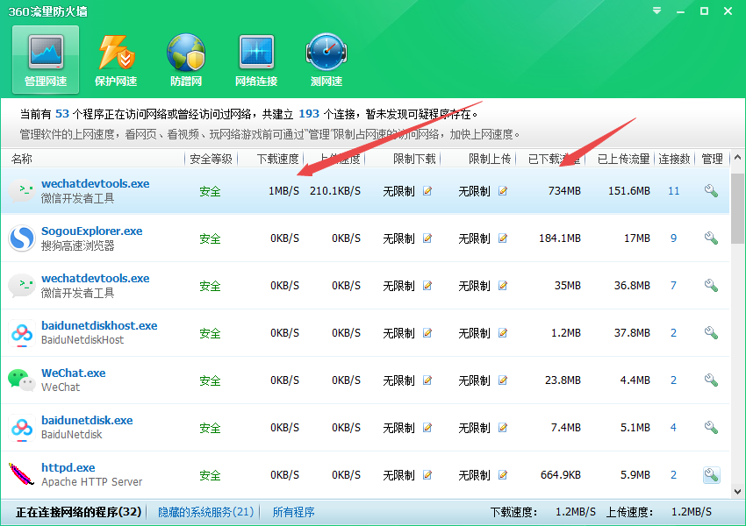
Task: Open manage wrench for httpd.exe
Action: [x=711, y=474]
